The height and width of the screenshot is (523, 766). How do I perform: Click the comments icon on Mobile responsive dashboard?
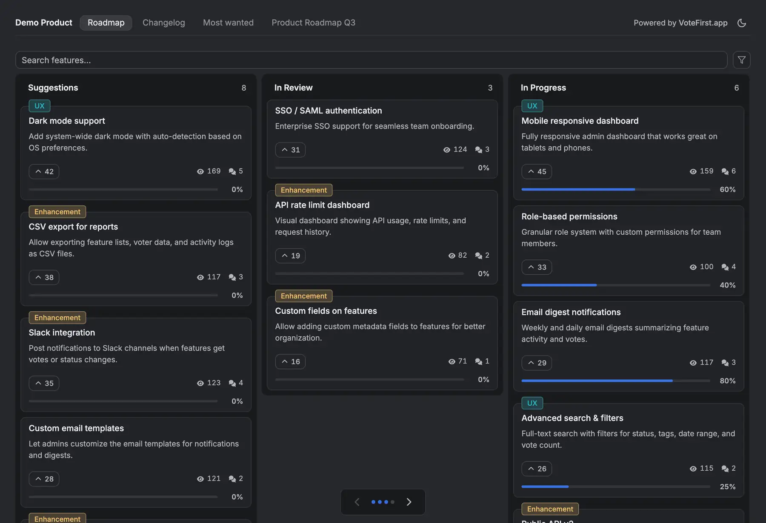[x=725, y=171]
